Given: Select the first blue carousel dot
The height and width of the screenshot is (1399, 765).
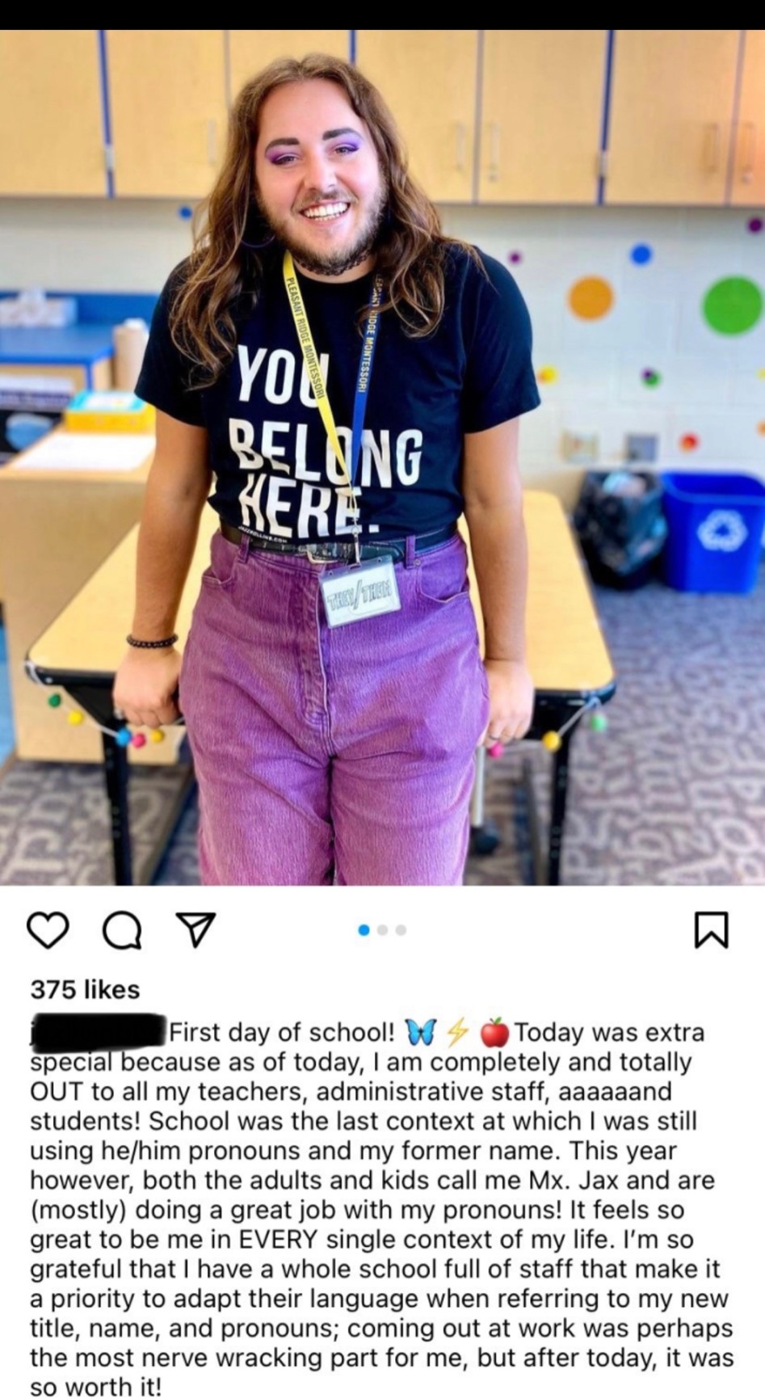Looking at the screenshot, I should pyautogui.click(x=364, y=930).
